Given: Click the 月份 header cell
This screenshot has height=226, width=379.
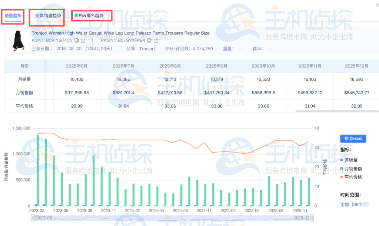Looking at the screenshot, I should click(25, 66).
